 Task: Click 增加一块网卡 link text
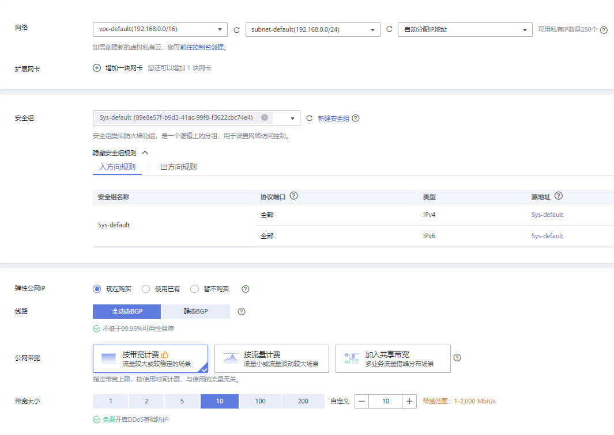point(124,68)
